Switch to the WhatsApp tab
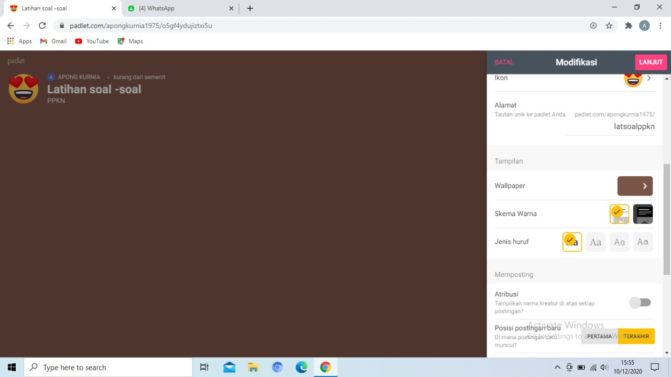Image resolution: width=671 pixels, height=377 pixels. [x=178, y=8]
